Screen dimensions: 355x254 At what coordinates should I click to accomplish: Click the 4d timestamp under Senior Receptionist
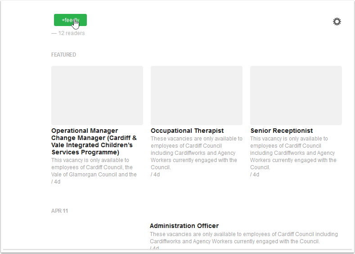point(255,175)
